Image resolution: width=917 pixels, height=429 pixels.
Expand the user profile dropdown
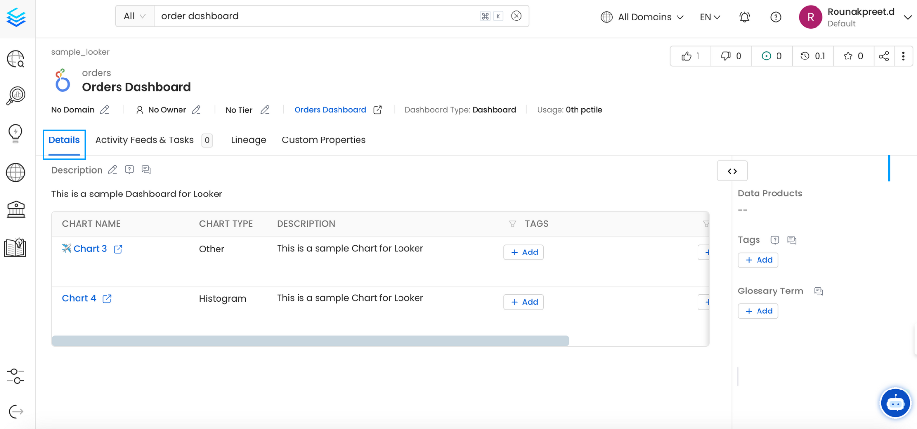click(907, 17)
